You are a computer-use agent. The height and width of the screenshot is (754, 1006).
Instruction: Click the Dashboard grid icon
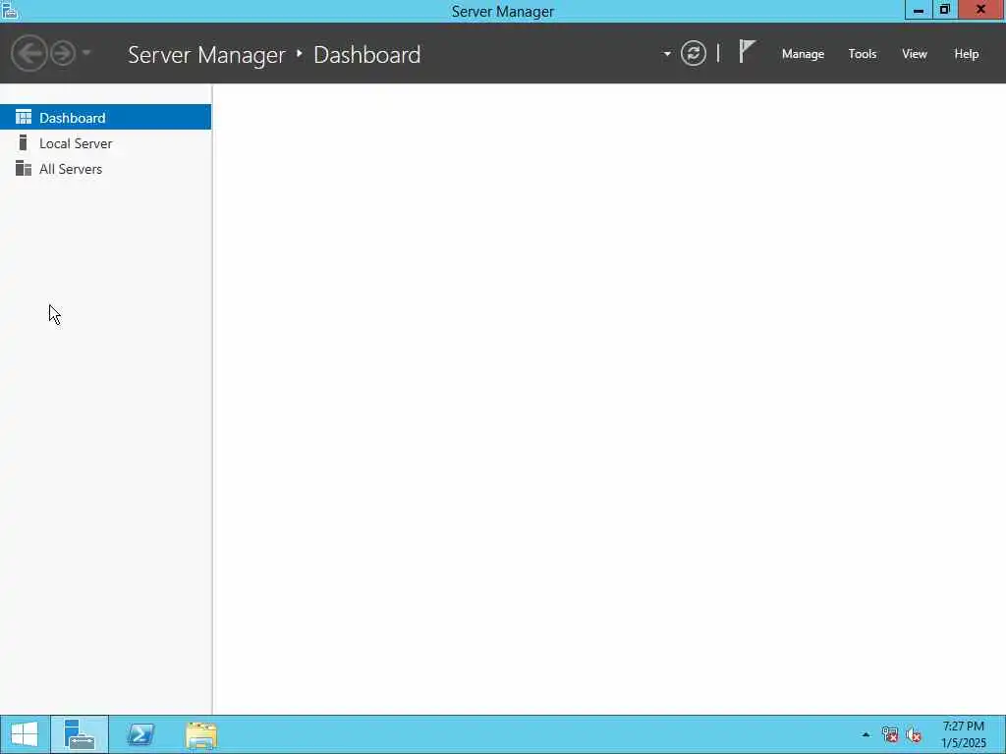[x=24, y=117]
